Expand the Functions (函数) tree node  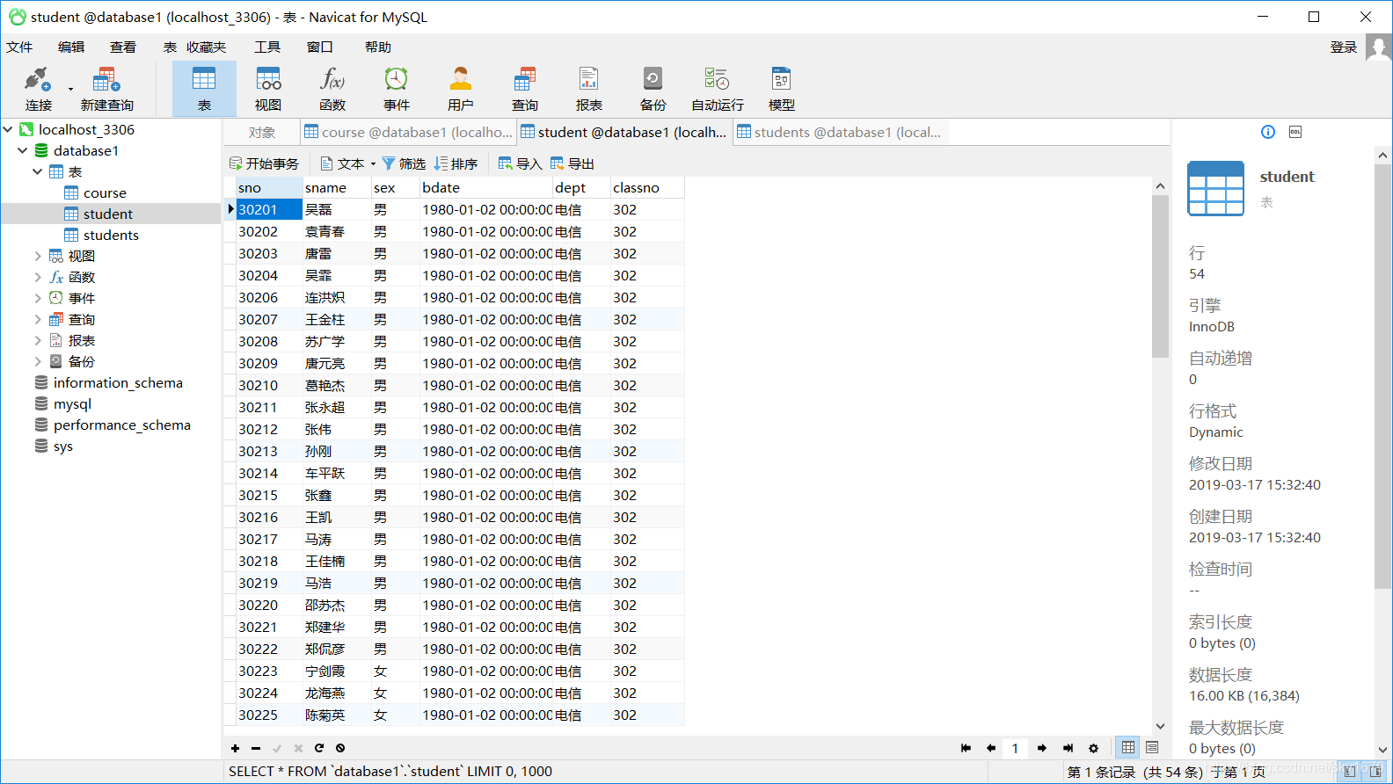click(x=38, y=277)
